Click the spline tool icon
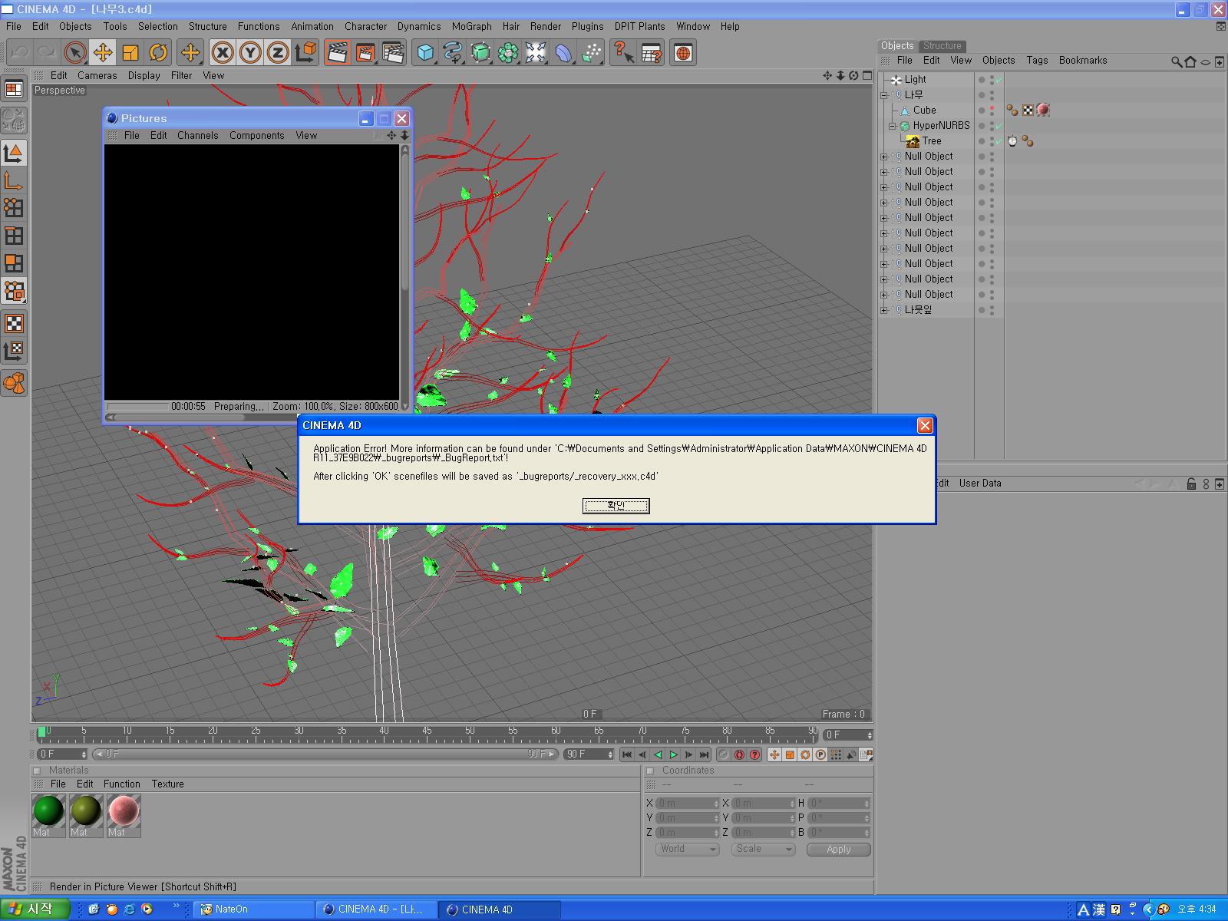The image size is (1228, 921). [x=453, y=53]
